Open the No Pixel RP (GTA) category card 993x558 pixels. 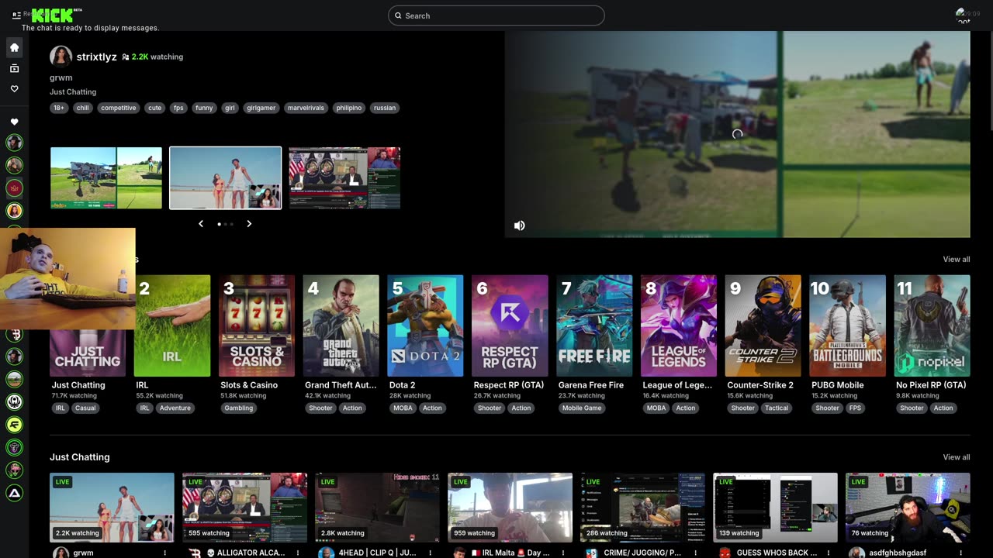click(932, 325)
